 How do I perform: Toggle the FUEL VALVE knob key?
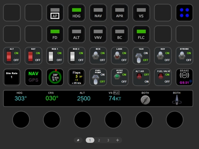[163, 77]
